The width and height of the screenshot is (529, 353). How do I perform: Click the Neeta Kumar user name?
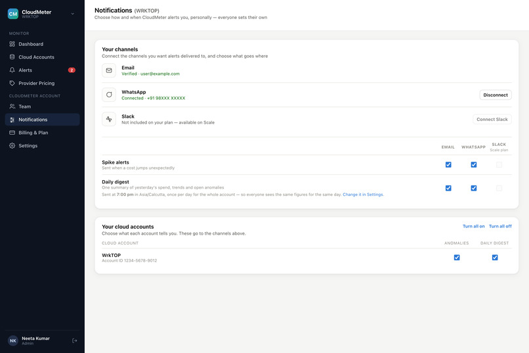[35, 339]
